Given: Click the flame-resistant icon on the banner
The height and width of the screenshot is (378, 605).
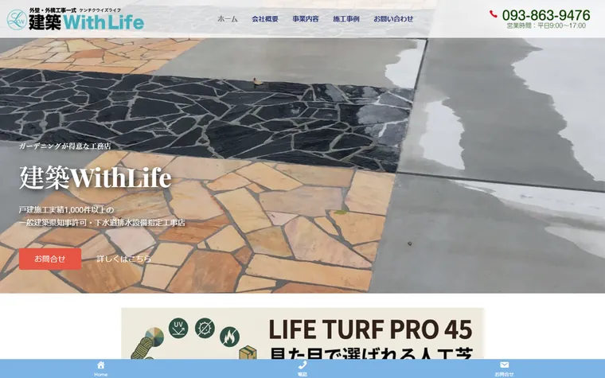Looking at the screenshot, I should [229, 337].
